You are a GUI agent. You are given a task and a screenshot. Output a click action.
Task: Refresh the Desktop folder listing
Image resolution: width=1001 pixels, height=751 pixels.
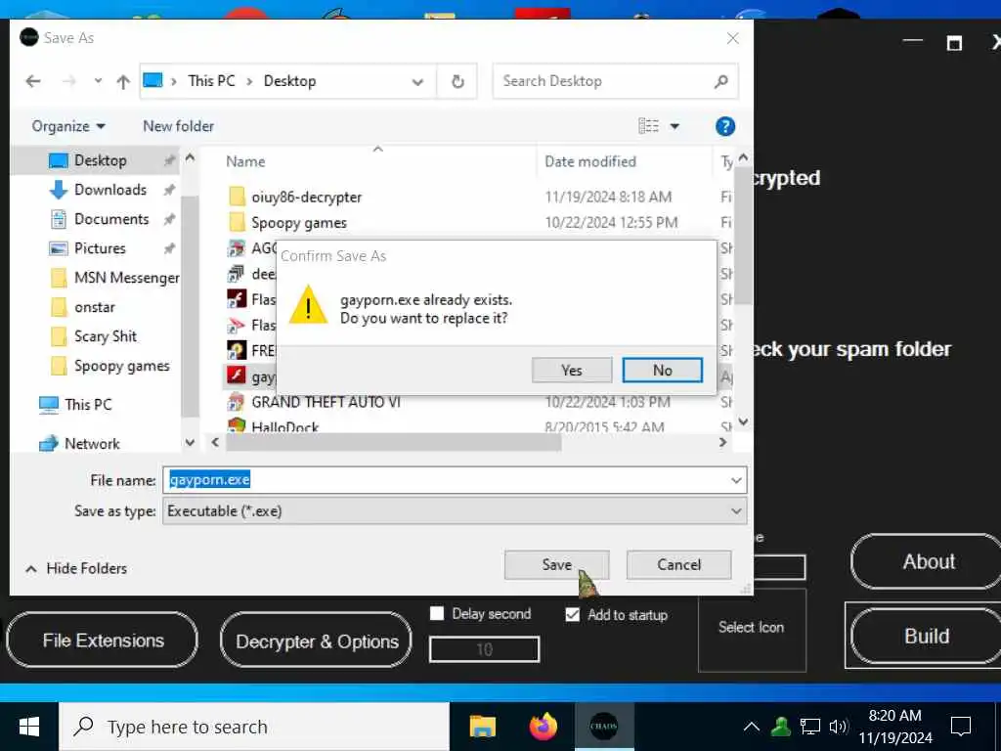point(457,81)
